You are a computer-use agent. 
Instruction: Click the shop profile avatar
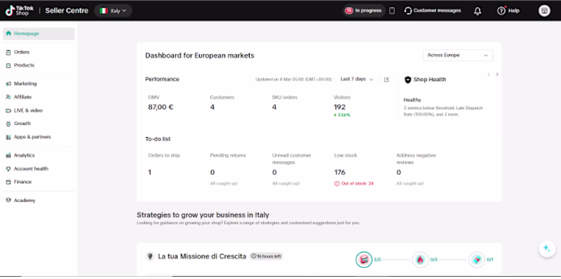544,10
